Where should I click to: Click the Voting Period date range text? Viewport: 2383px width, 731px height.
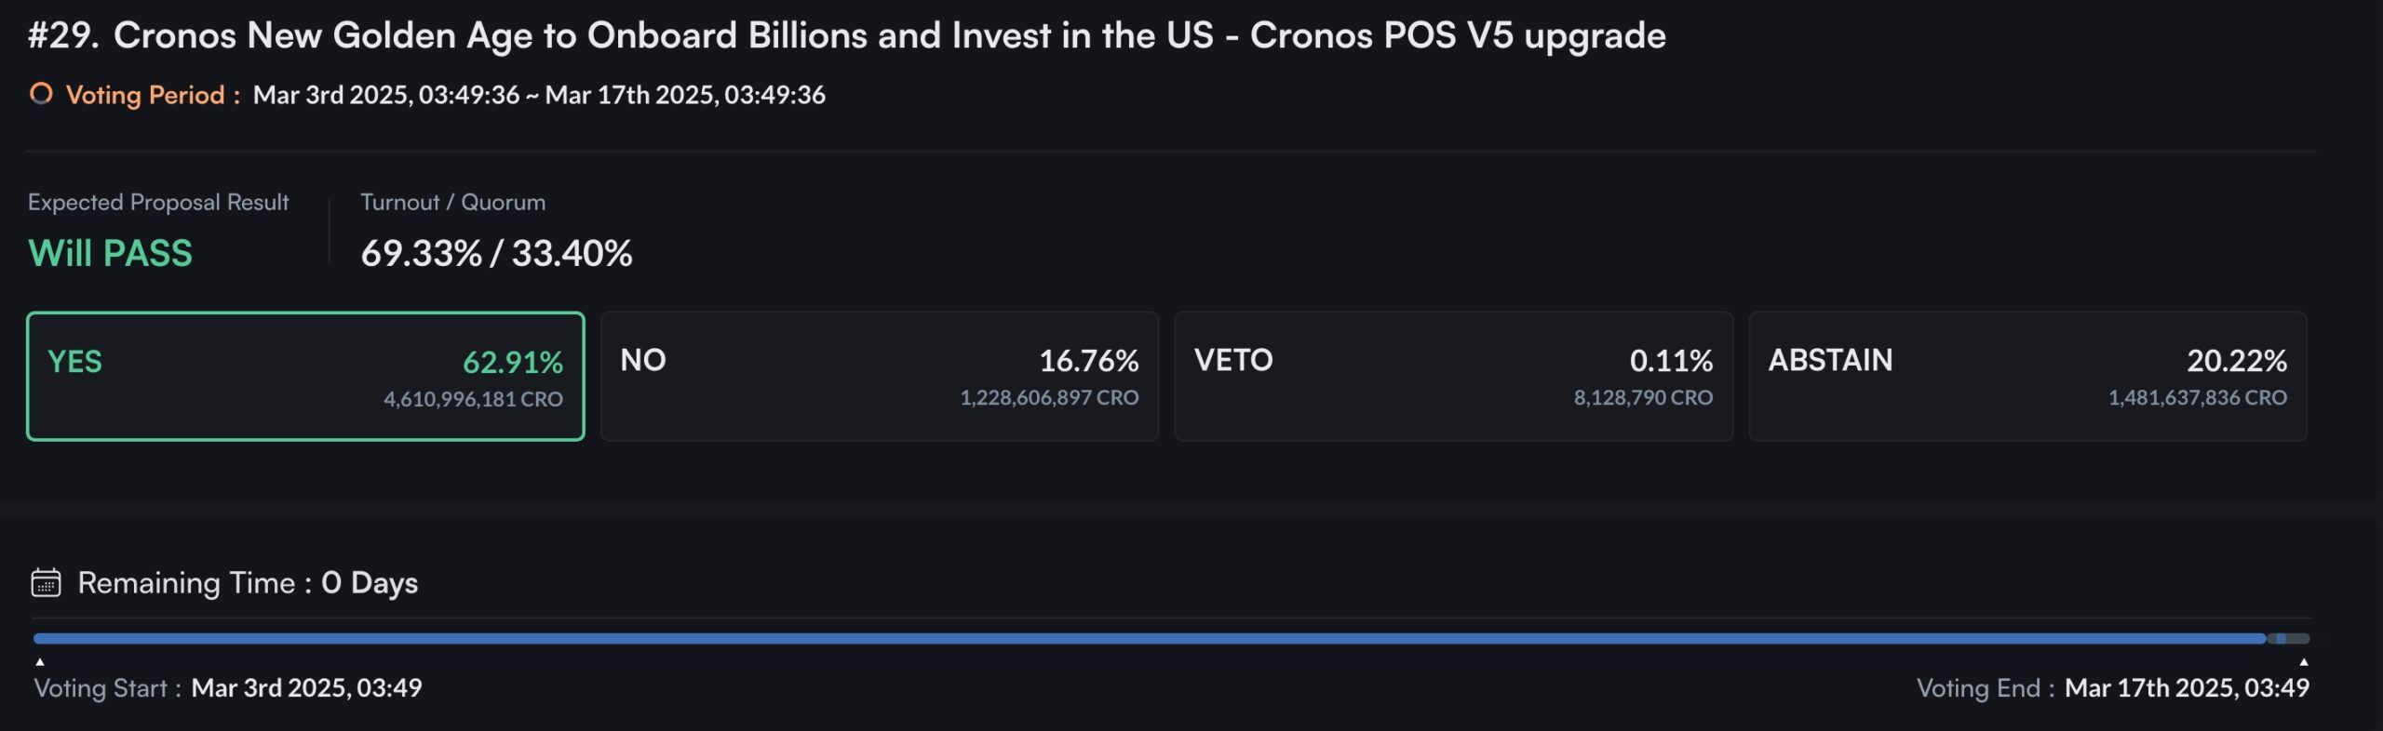(539, 95)
